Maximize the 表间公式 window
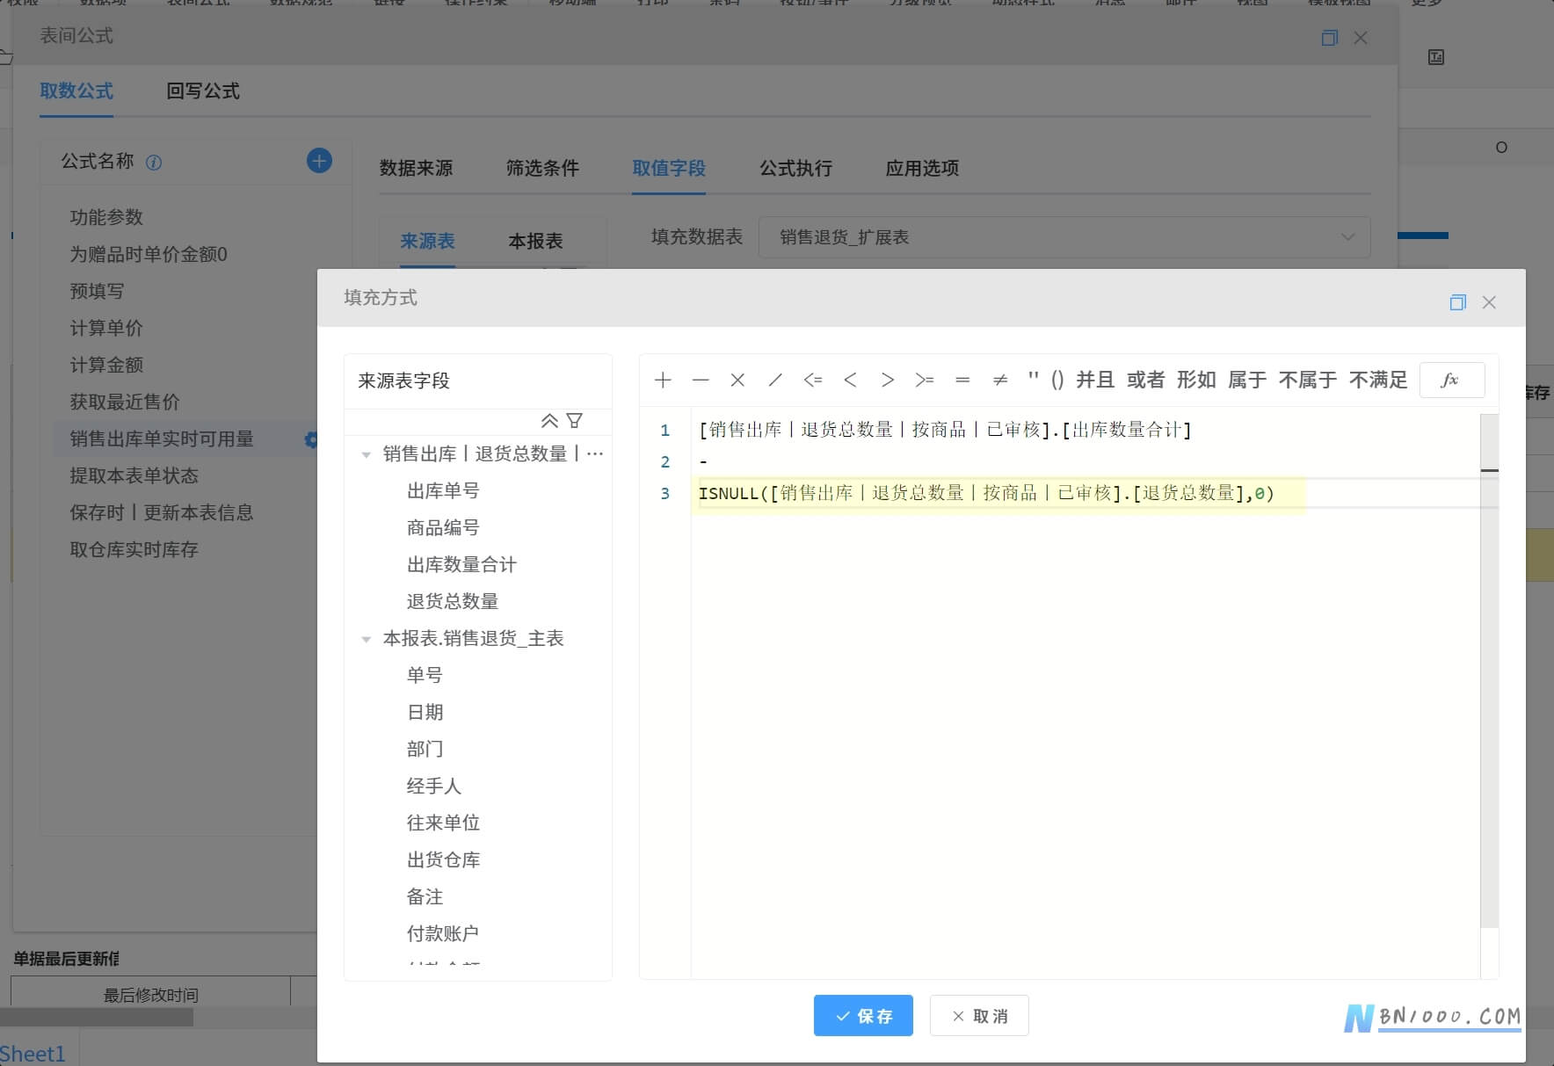This screenshot has width=1554, height=1066. [1329, 38]
